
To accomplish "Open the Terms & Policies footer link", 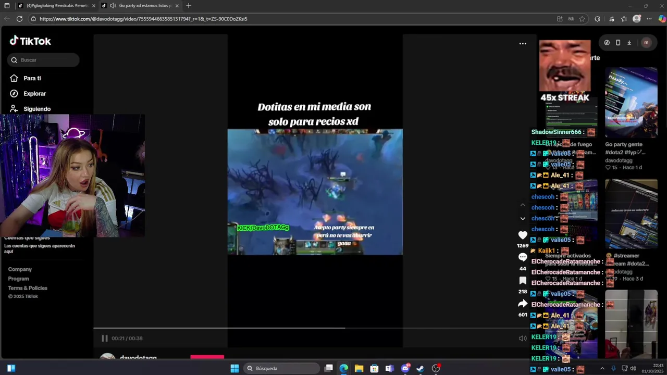I will coord(28,288).
